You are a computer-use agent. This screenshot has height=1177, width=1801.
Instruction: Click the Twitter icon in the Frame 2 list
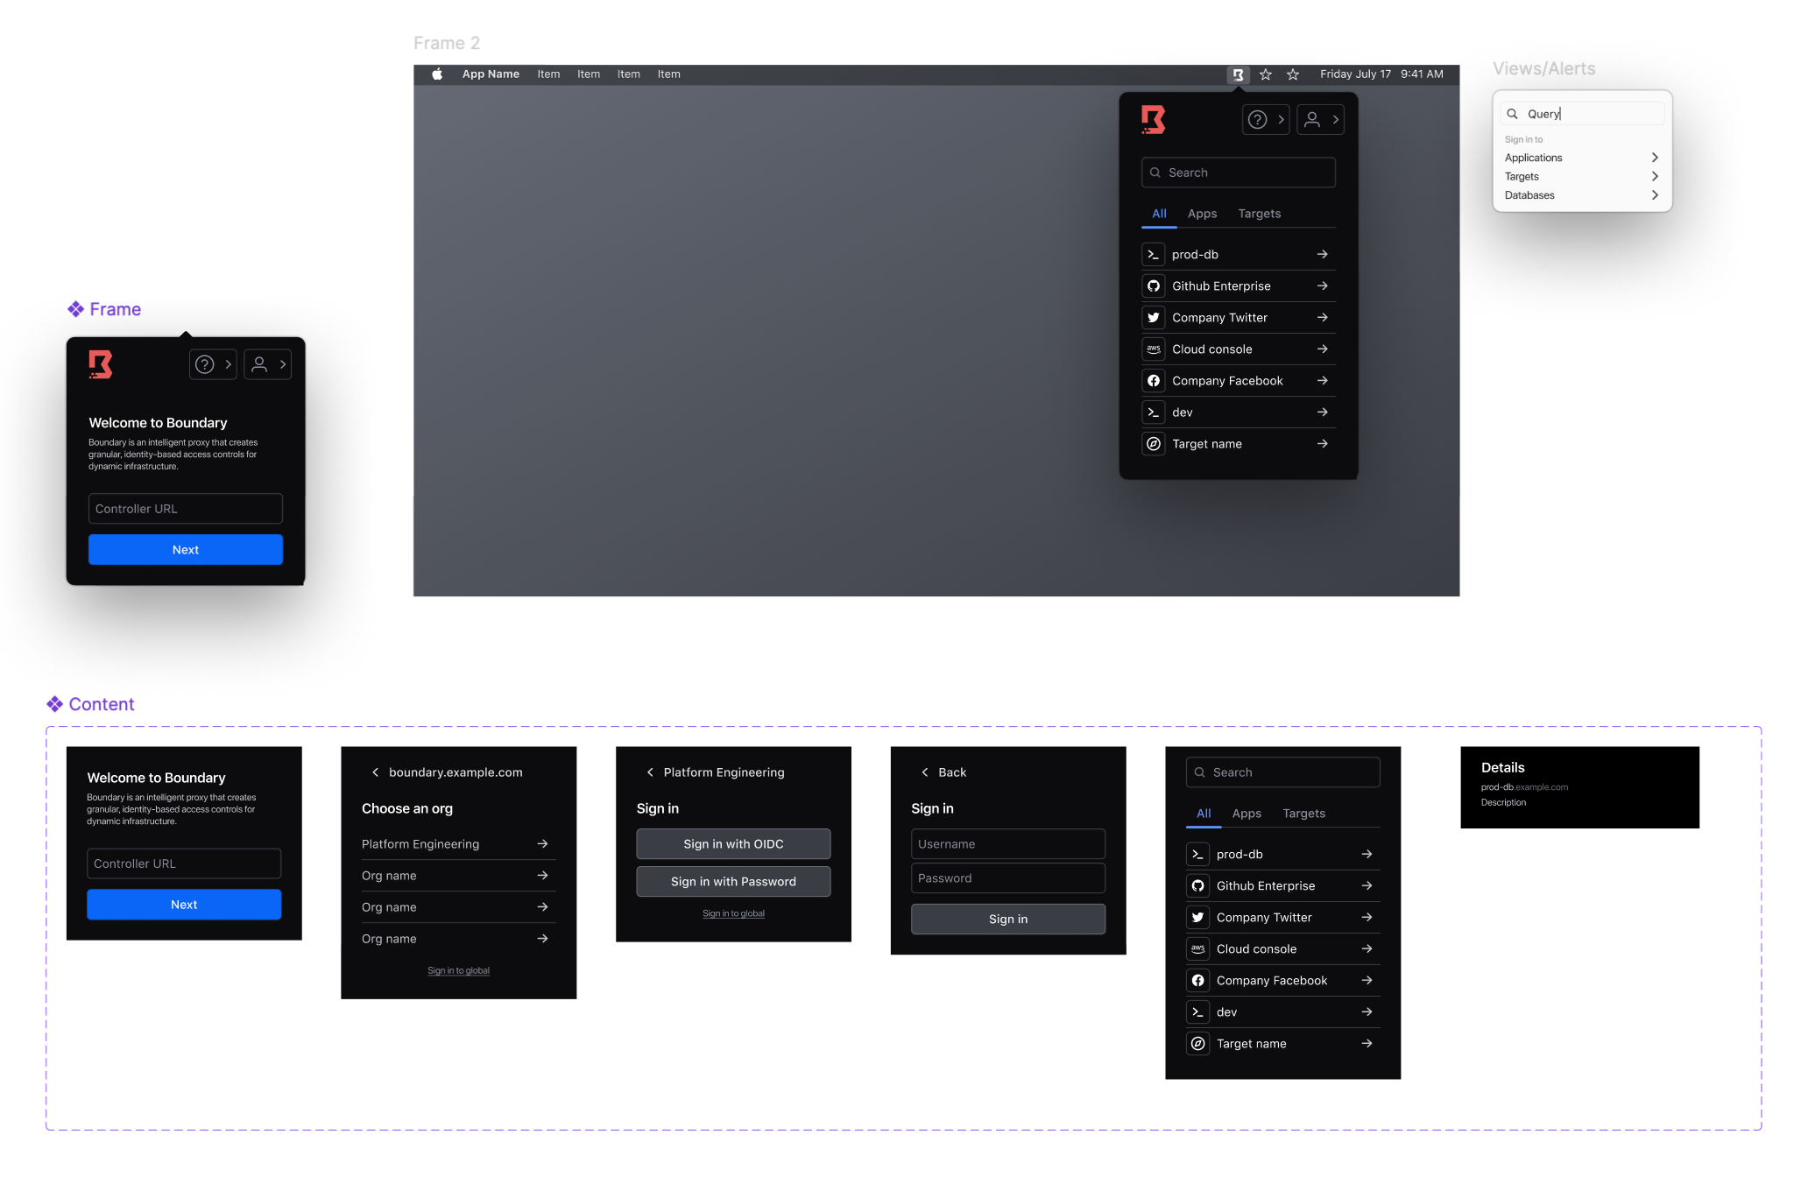[x=1154, y=318]
